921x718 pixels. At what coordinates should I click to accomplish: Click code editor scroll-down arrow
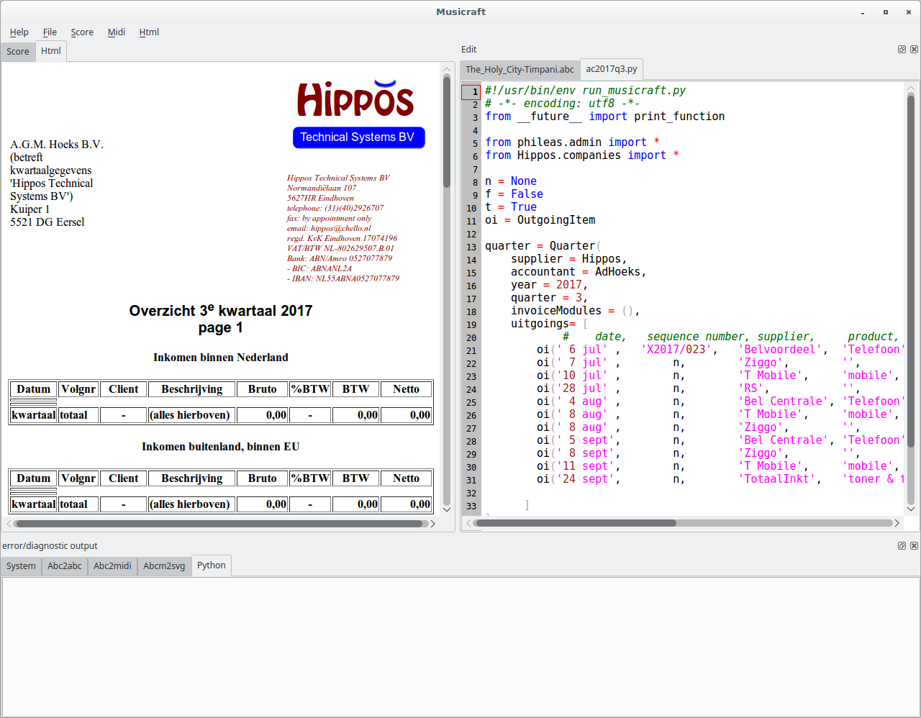point(911,509)
